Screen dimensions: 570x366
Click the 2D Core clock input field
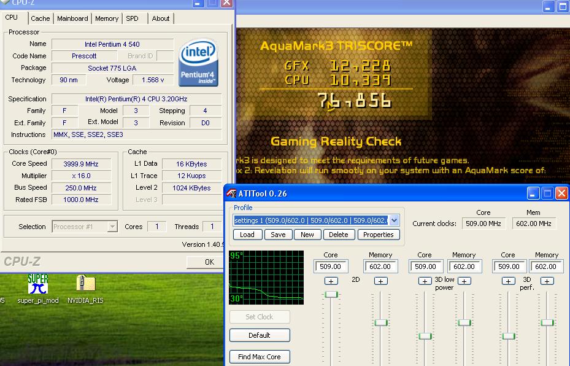[x=331, y=267]
